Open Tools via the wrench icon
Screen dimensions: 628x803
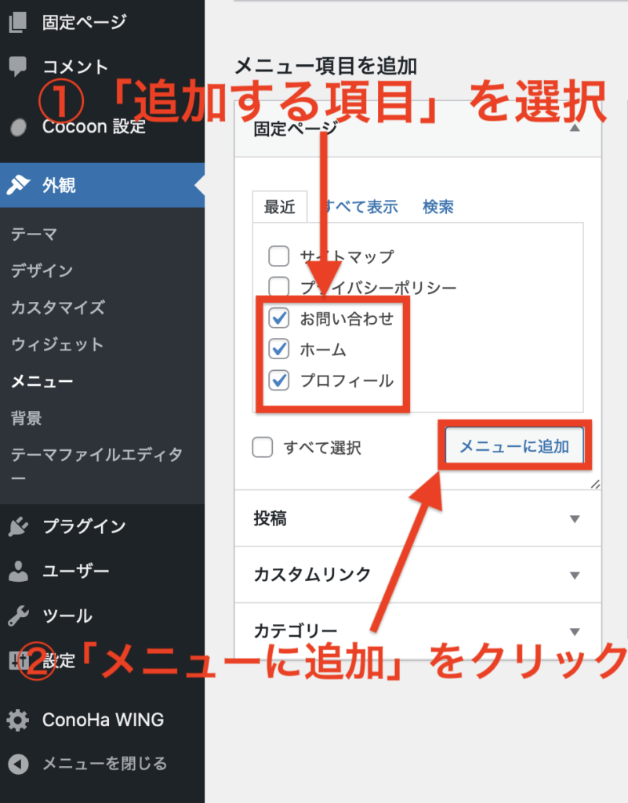tap(18, 616)
